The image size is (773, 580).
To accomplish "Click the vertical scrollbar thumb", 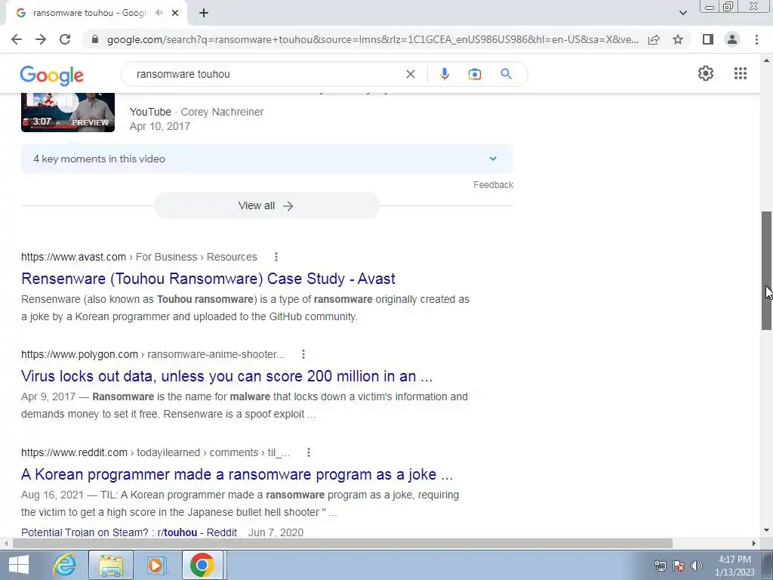I will [x=767, y=271].
